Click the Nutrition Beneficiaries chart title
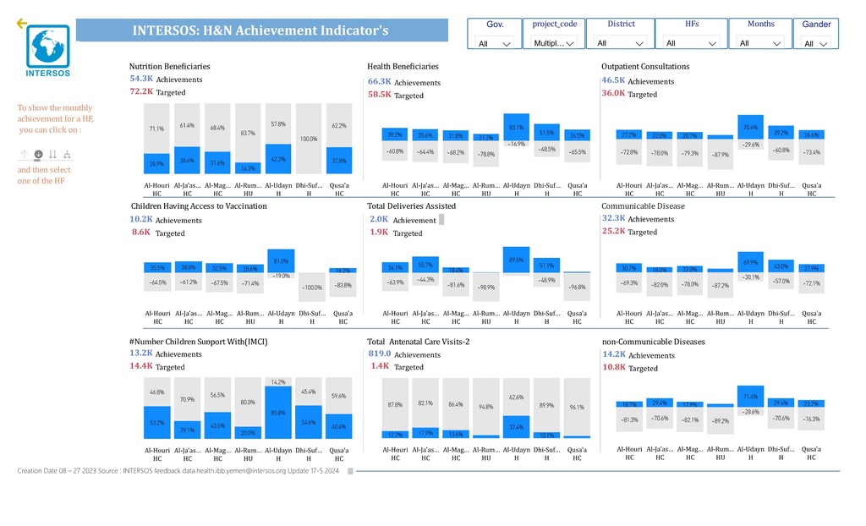The width and height of the screenshot is (866, 526). coord(169,66)
